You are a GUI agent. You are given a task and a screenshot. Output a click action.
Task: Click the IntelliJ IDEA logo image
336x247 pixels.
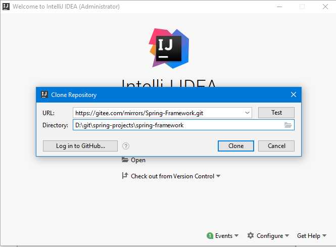169,48
